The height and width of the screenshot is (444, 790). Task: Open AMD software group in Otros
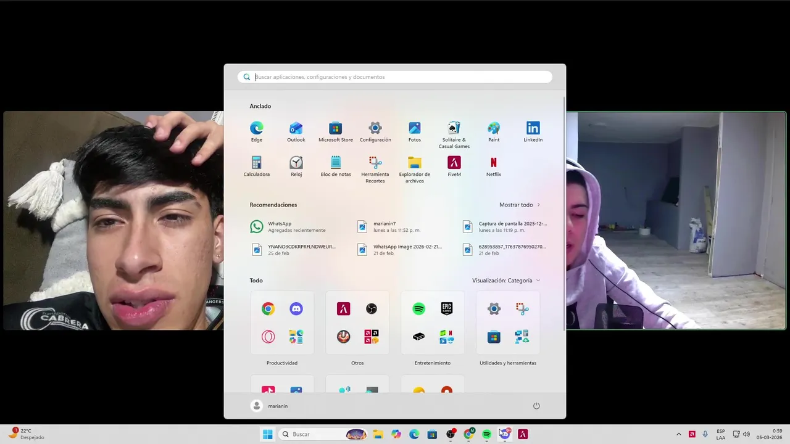coord(372,337)
